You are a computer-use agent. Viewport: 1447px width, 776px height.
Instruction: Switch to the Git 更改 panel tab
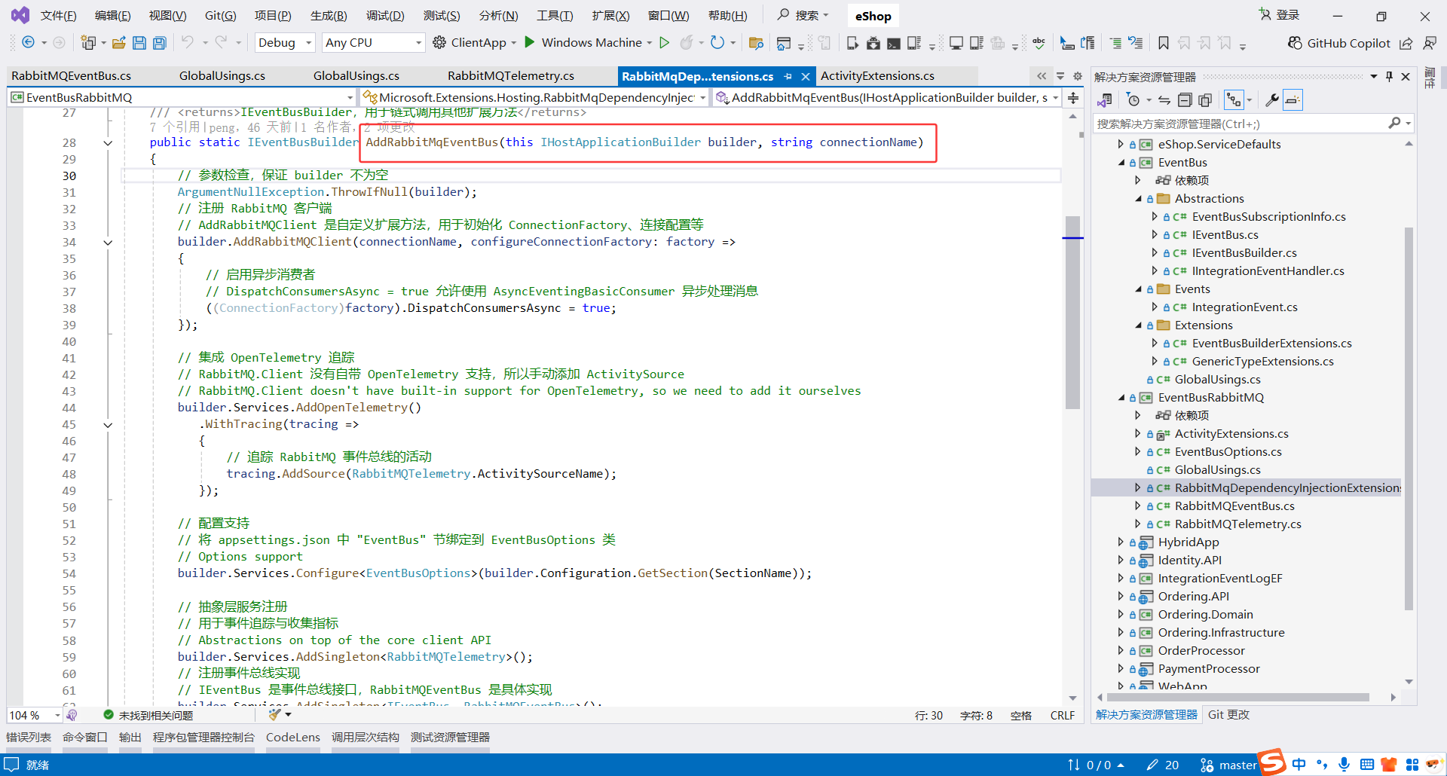[x=1228, y=714]
